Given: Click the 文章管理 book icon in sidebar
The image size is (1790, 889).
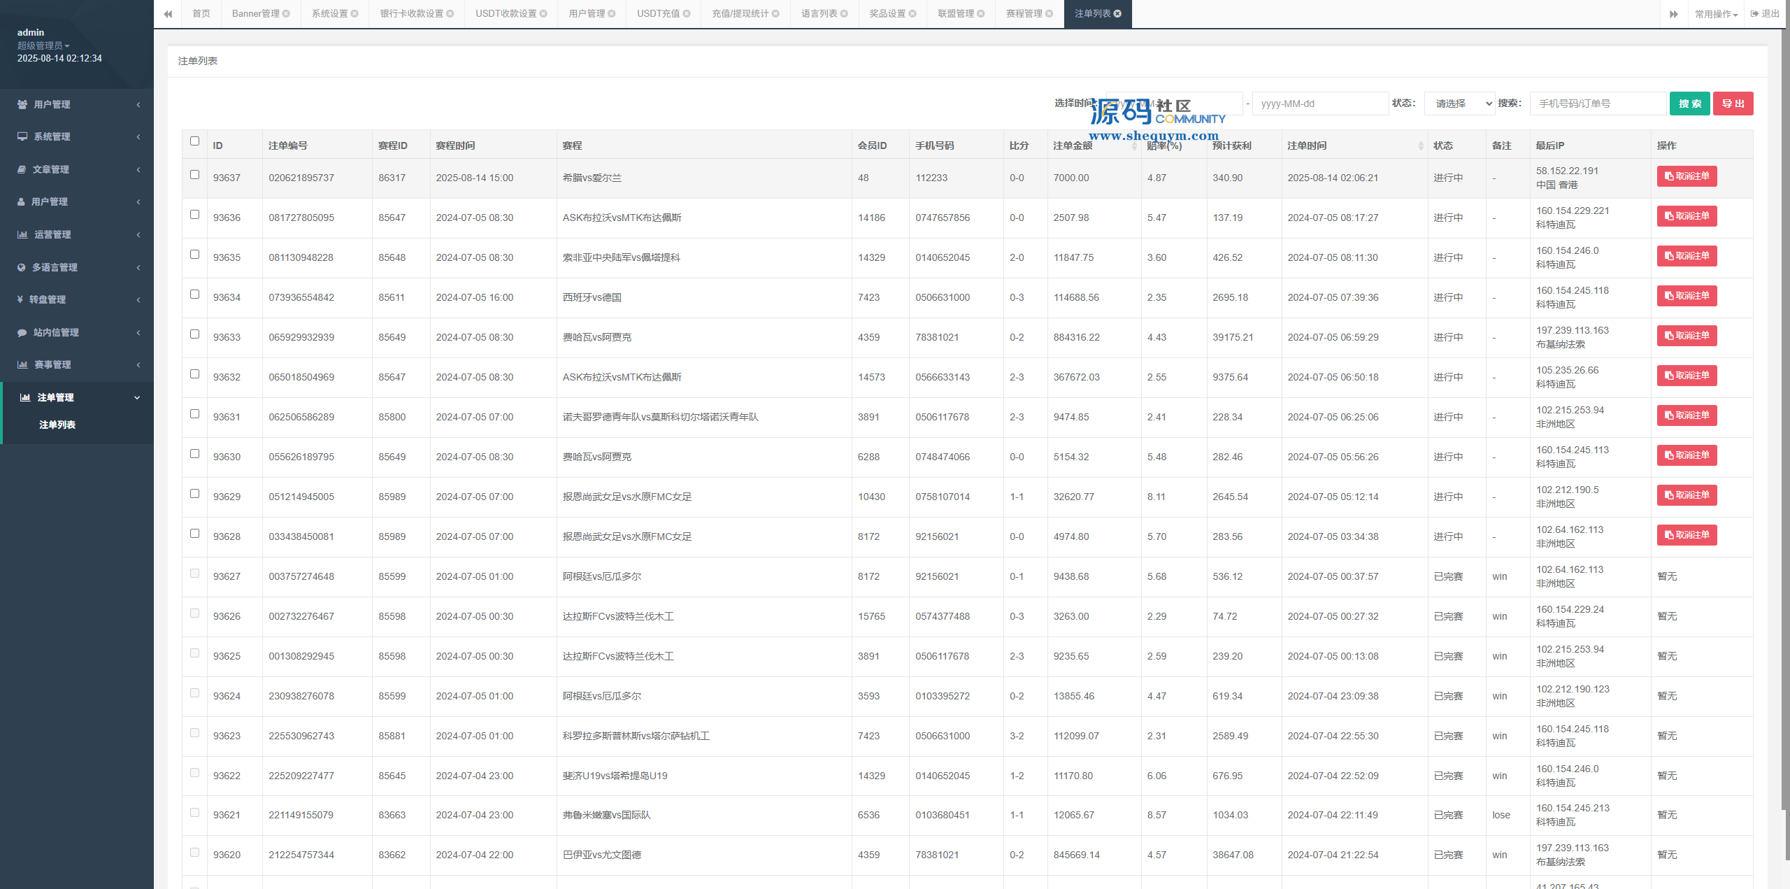Looking at the screenshot, I should click(22, 169).
